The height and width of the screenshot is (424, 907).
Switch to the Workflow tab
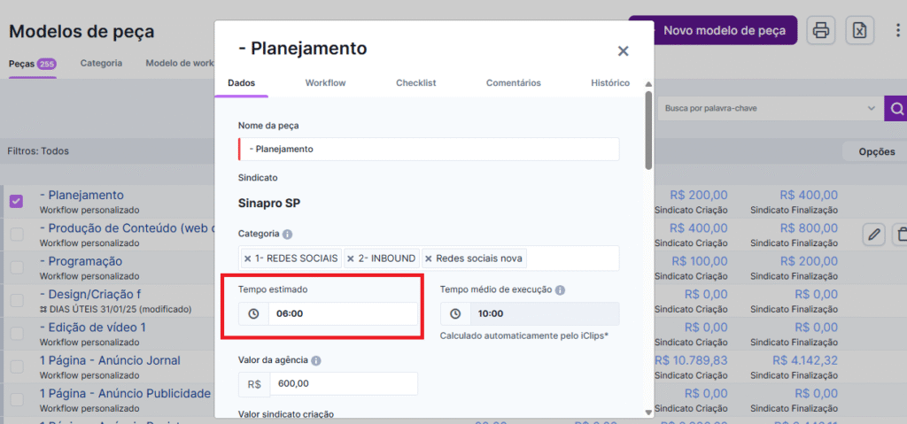point(325,83)
